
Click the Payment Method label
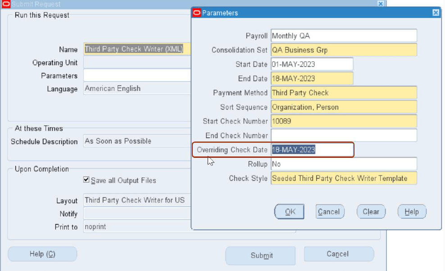(241, 93)
